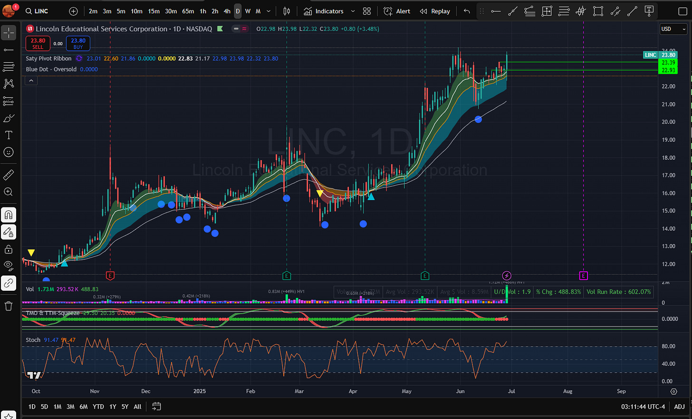This screenshot has height=419, width=692.
Task: Open the user profile avatar menu
Action: pos(9,10)
